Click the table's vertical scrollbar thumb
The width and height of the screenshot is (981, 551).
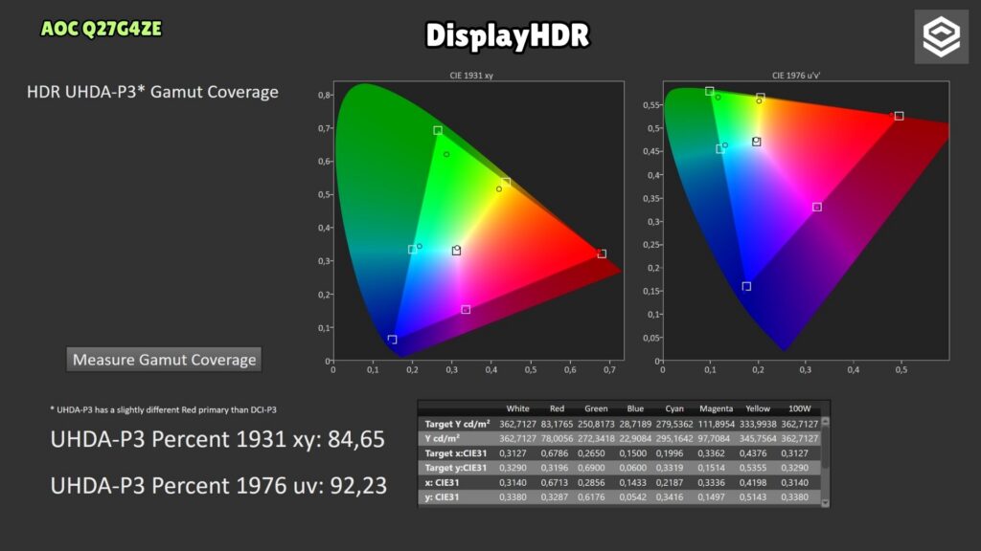[825, 447]
